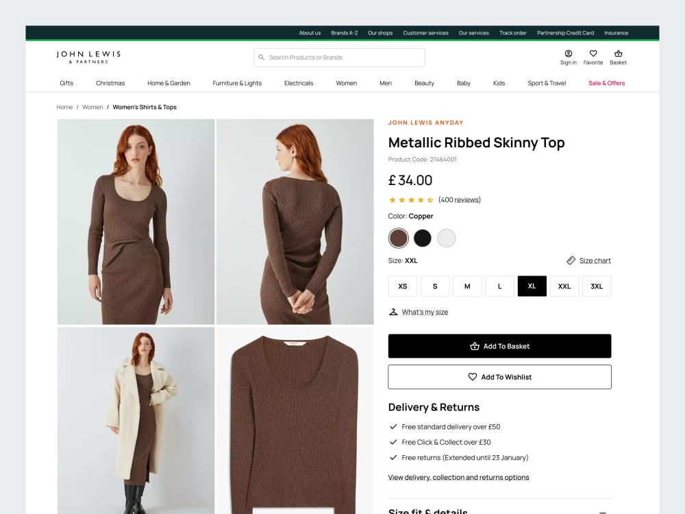
Task: Open Track order link
Action: coord(513,33)
